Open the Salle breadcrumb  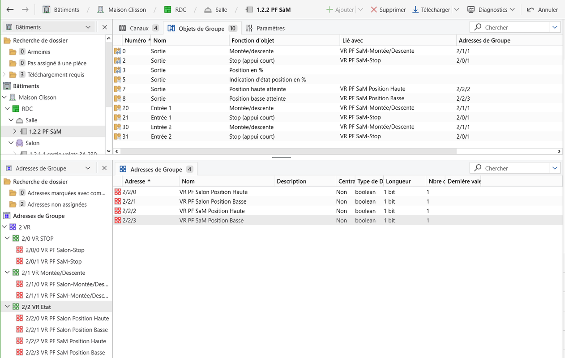[x=215, y=9]
